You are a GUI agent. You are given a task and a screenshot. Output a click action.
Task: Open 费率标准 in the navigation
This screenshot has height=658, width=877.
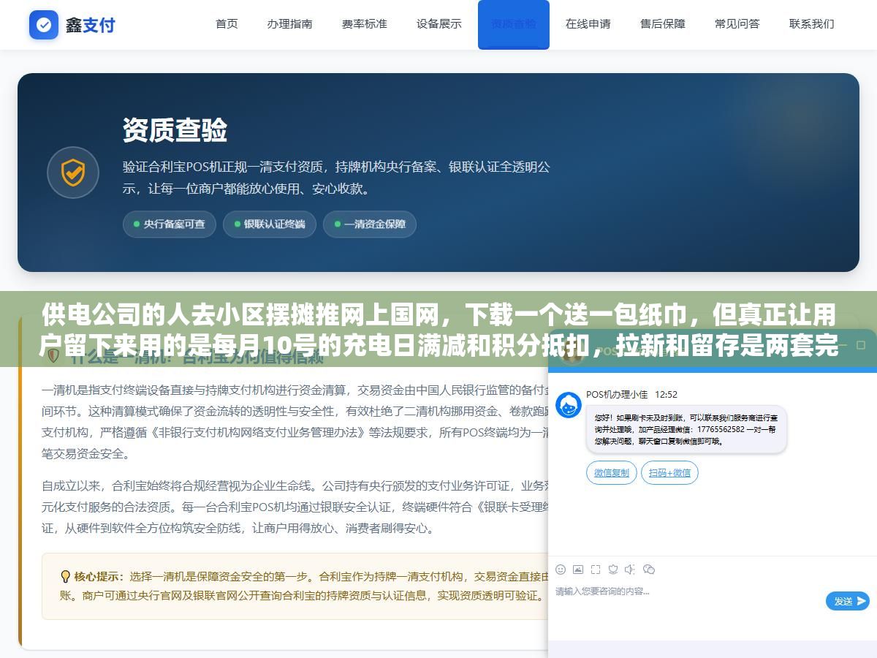click(364, 23)
